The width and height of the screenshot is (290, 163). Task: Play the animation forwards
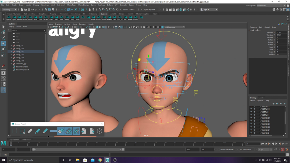point(276,144)
